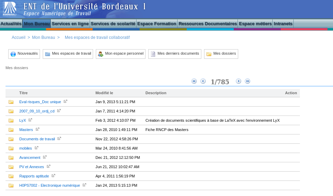The image size is (333, 196).
Task: Open the Nouveautés button
Action: tap(24, 54)
